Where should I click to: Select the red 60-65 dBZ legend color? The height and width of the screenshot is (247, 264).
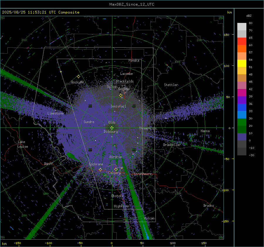coord(242,41)
